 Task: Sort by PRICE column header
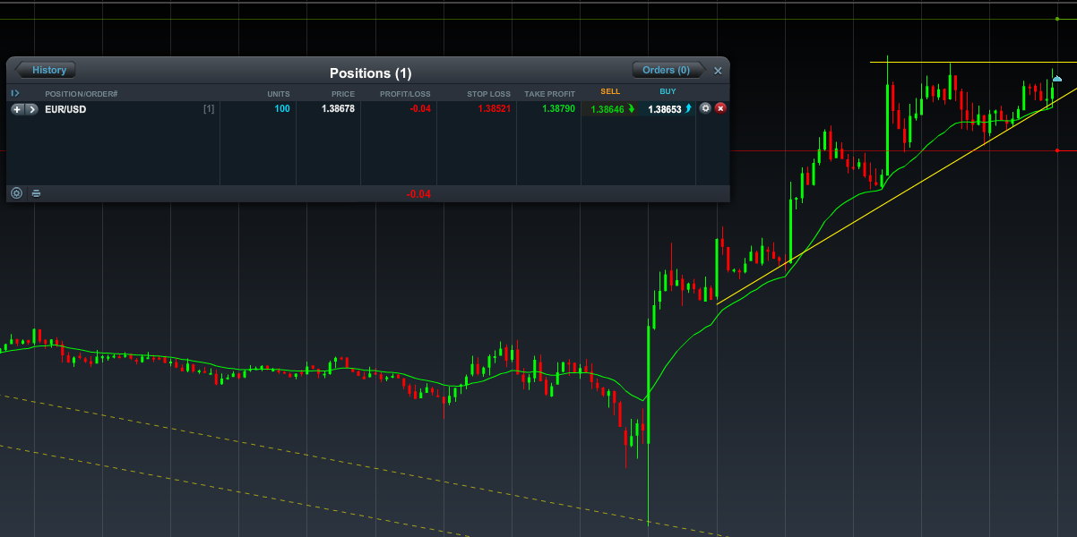point(343,94)
